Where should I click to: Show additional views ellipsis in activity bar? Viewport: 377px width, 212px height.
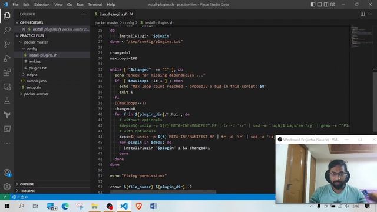[7, 143]
